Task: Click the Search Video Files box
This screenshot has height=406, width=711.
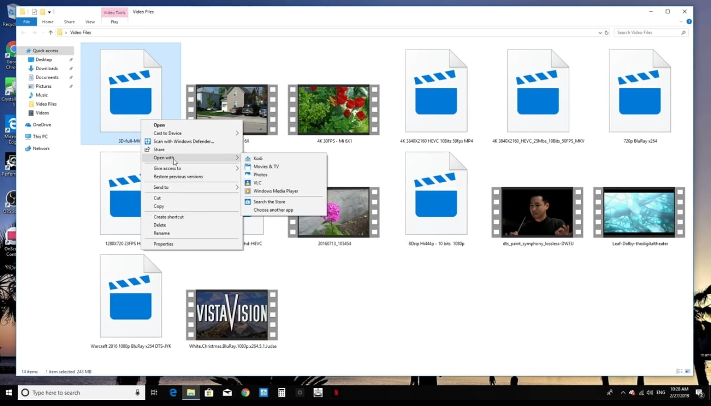Action: tap(648, 32)
